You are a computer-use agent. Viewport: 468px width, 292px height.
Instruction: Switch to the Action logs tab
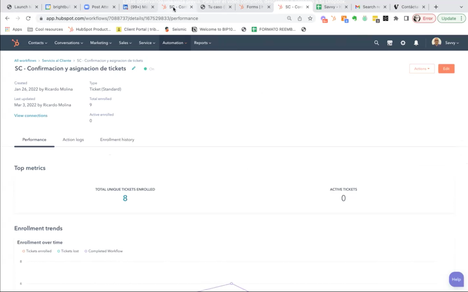[73, 140]
